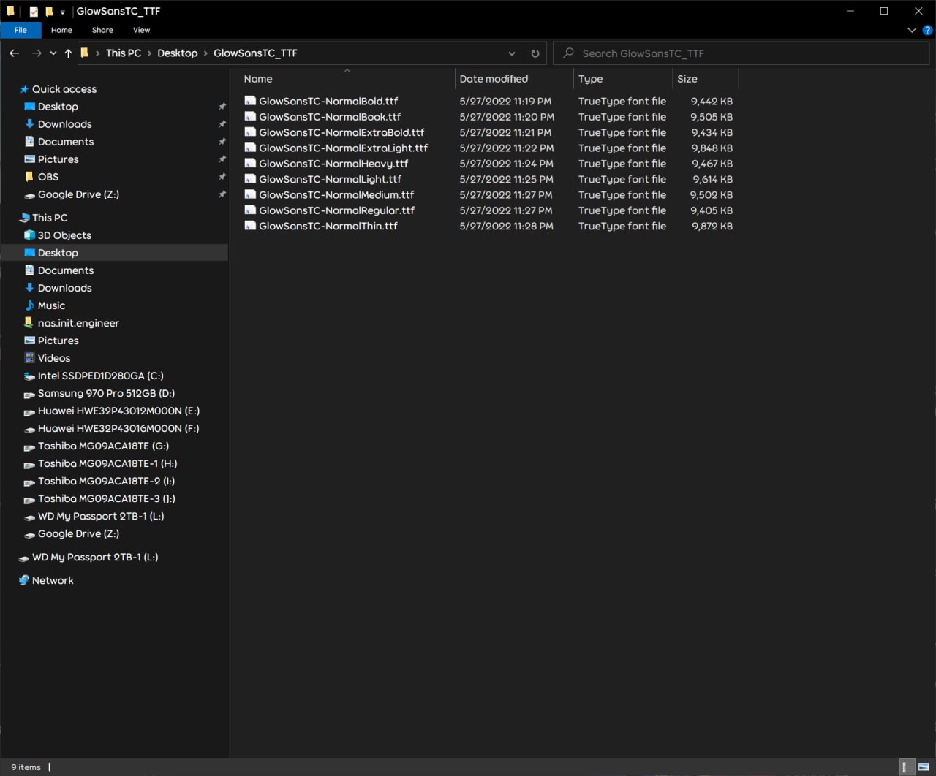Open Explorer help question mark icon
The height and width of the screenshot is (776, 936).
[927, 30]
